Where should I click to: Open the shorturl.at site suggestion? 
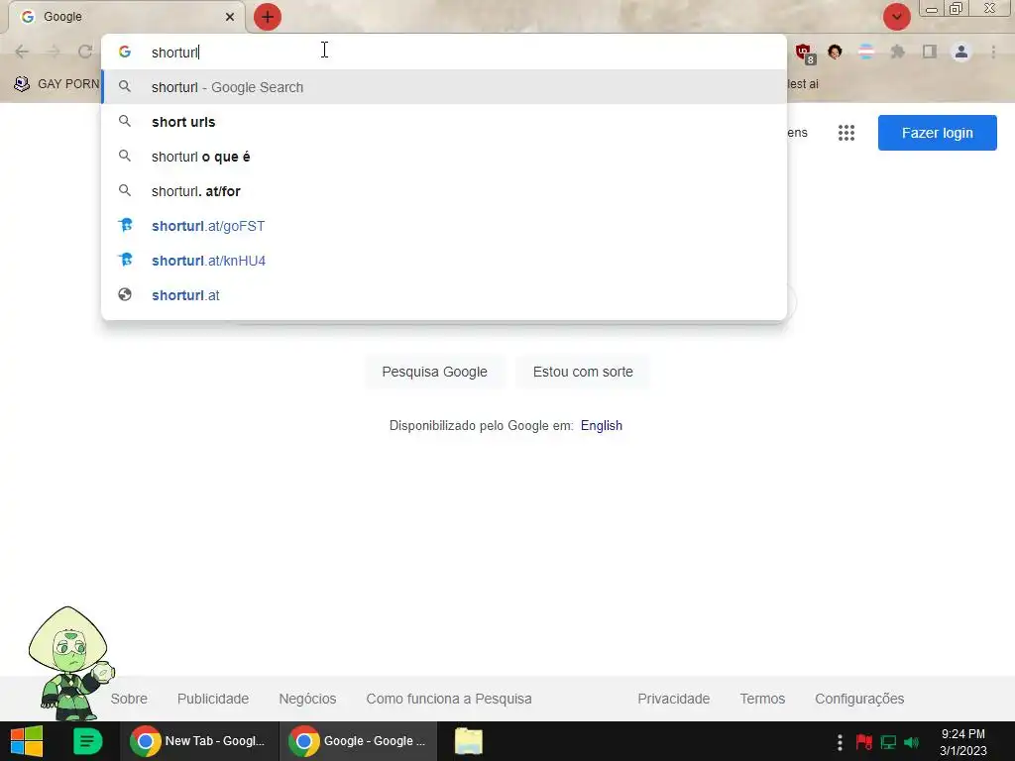tap(444, 295)
